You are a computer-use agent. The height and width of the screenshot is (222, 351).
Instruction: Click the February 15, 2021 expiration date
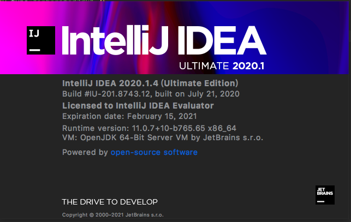[x=162, y=116]
